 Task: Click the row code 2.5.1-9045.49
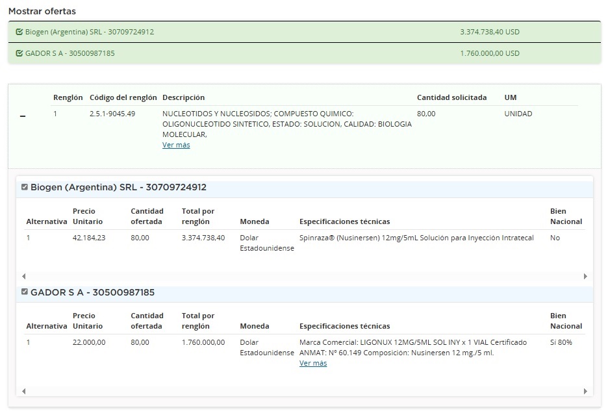click(x=112, y=114)
